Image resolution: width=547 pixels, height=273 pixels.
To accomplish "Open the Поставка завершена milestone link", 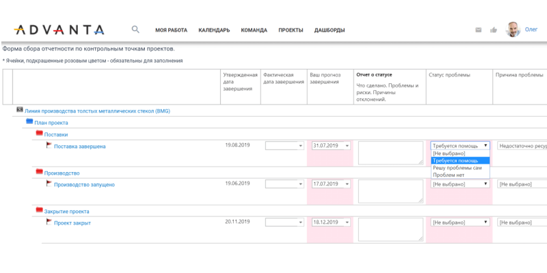I will (79, 147).
